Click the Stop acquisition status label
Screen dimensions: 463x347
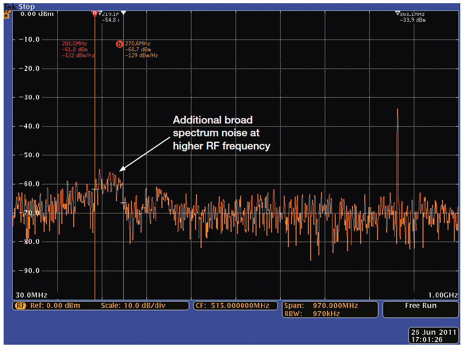26,7
